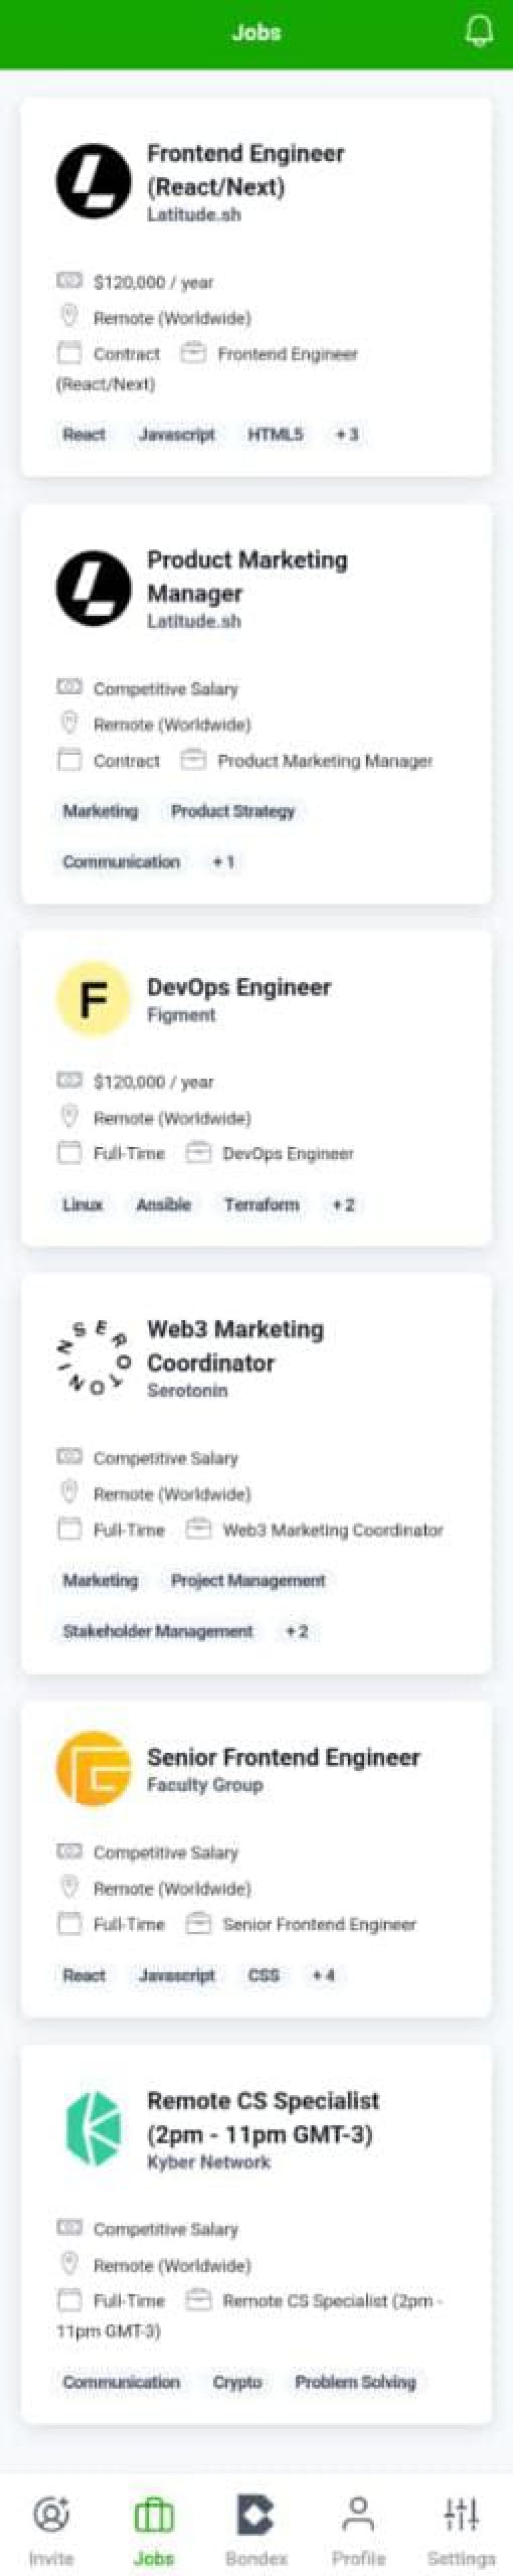Open Settings sliders icon

461,2513
